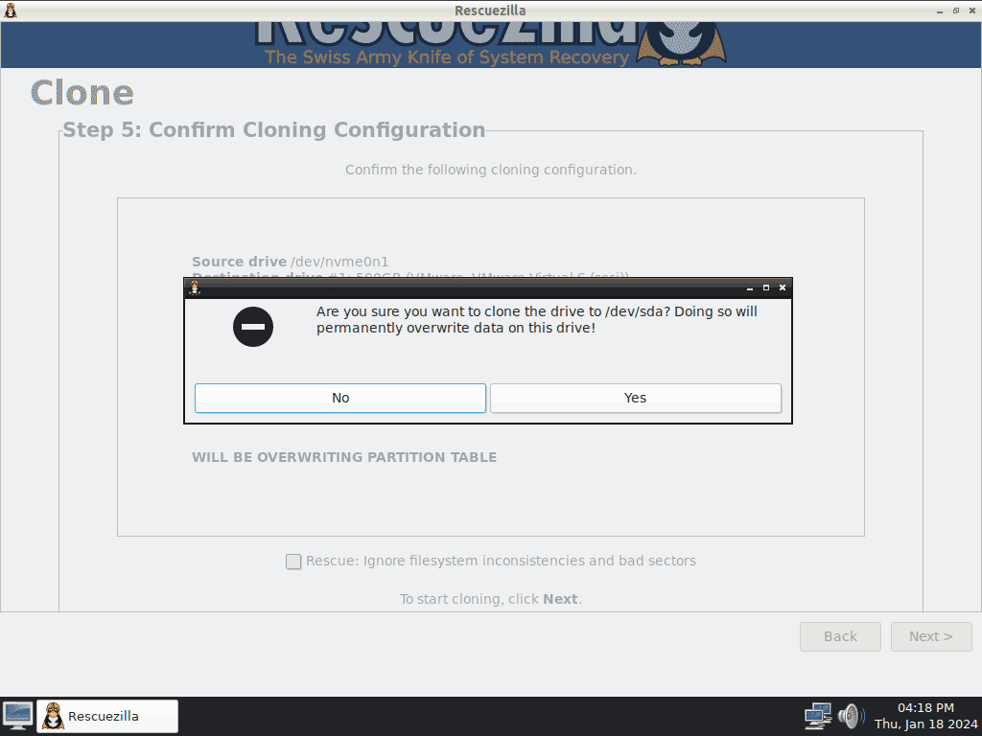Click the volume speaker tray icon
This screenshot has height=736, width=982.
[x=852, y=716]
